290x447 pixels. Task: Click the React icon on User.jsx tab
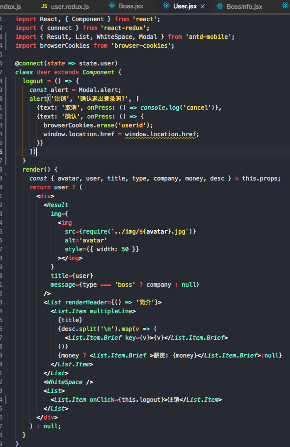tap(166, 6)
